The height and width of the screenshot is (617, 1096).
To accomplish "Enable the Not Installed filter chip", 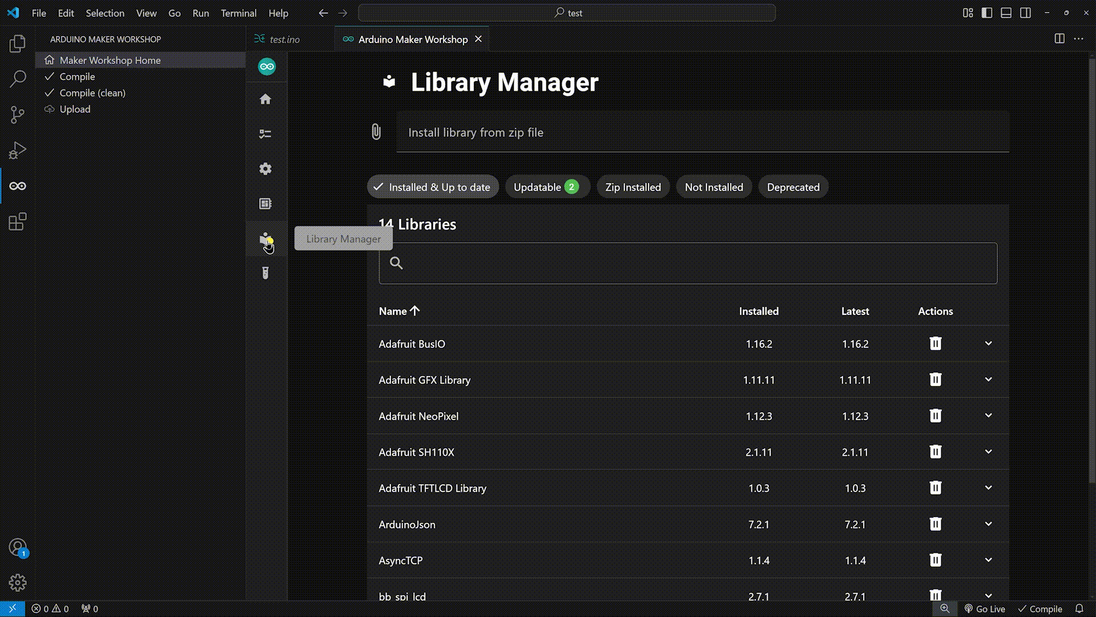I will [714, 187].
